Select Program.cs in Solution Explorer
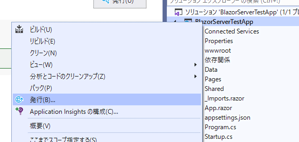The height and width of the screenshot is (142, 299). pos(220,127)
